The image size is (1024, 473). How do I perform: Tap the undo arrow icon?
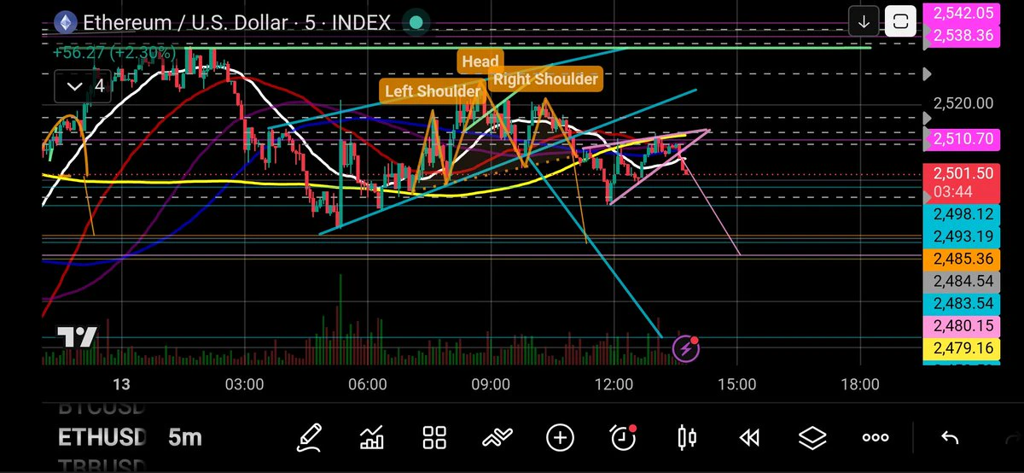[949, 438]
